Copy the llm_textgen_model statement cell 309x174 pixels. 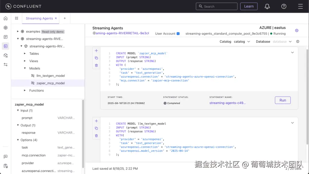(x=96, y=128)
